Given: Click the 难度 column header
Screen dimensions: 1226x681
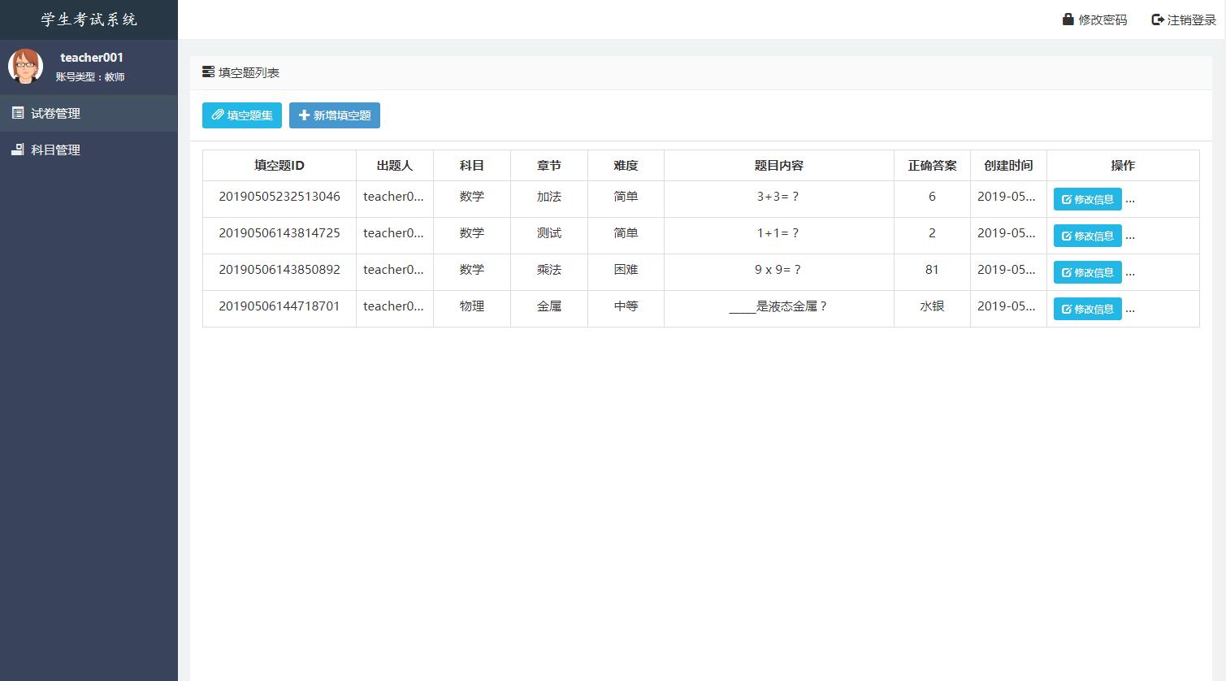Looking at the screenshot, I should tap(626, 165).
